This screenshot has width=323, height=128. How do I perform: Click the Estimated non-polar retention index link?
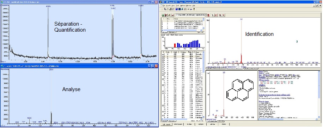point(274,95)
